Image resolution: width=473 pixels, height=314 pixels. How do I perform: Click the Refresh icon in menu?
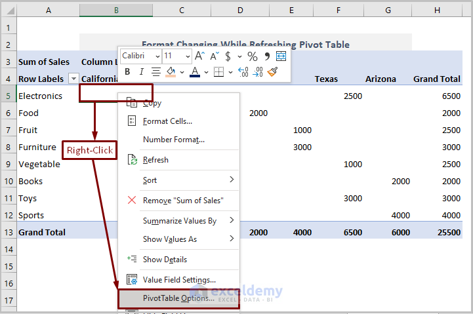[132, 160]
